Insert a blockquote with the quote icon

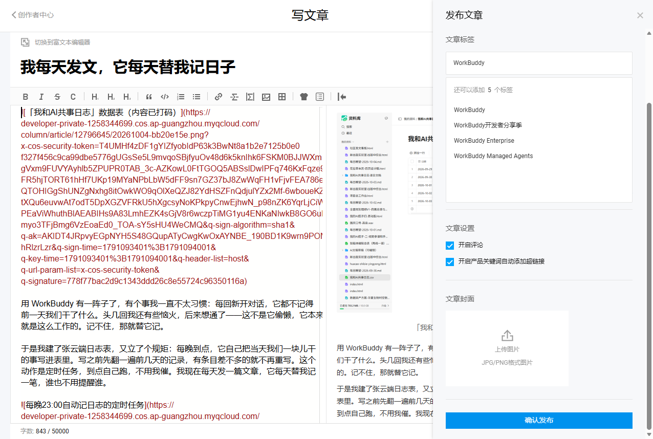point(149,97)
